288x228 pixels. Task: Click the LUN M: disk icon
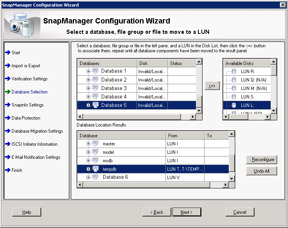click(x=234, y=88)
